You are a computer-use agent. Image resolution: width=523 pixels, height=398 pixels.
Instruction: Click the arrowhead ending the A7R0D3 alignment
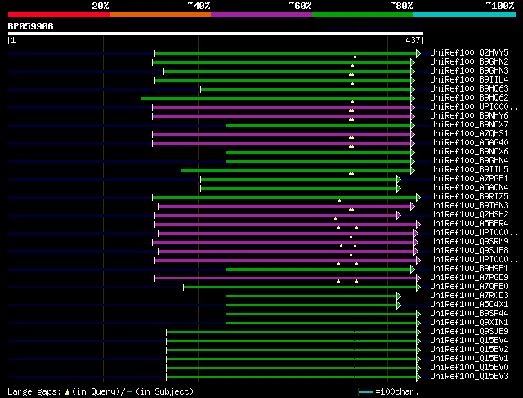coord(399,297)
